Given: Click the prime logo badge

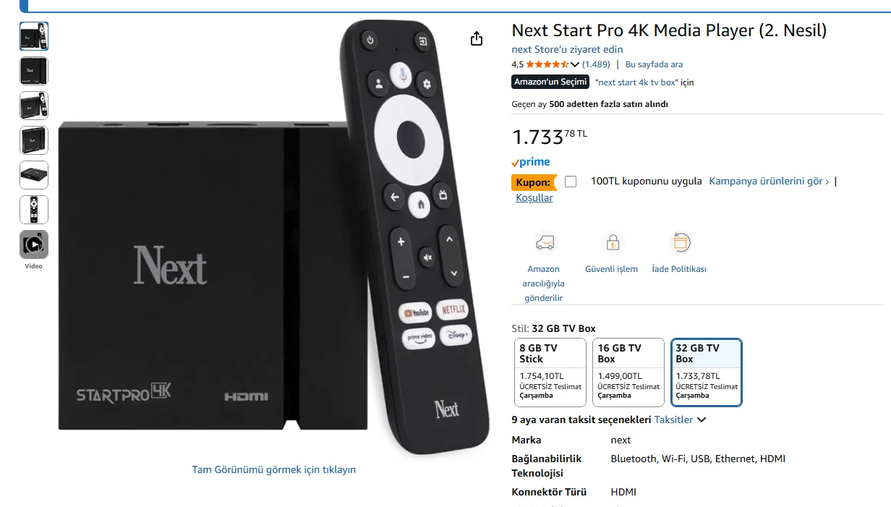Looking at the screenshot, I should pyautogui.click(x=531, y=162).
